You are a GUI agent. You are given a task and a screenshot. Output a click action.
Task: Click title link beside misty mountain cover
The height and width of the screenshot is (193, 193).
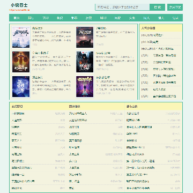pos(38,28)
